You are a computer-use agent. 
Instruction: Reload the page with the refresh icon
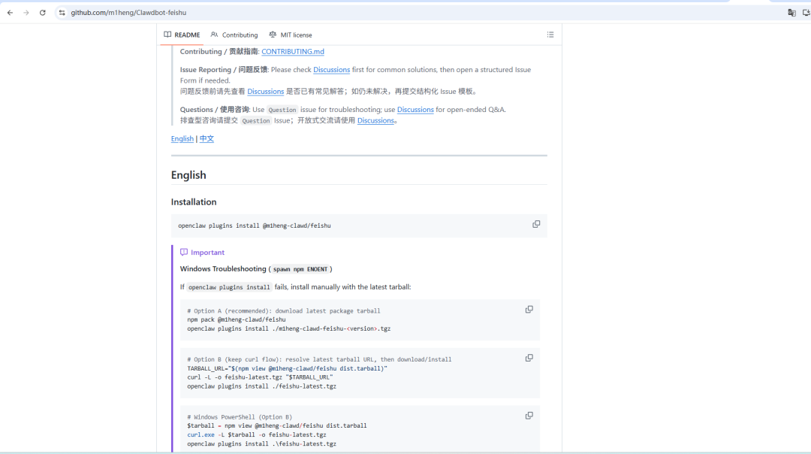point(42,13)
